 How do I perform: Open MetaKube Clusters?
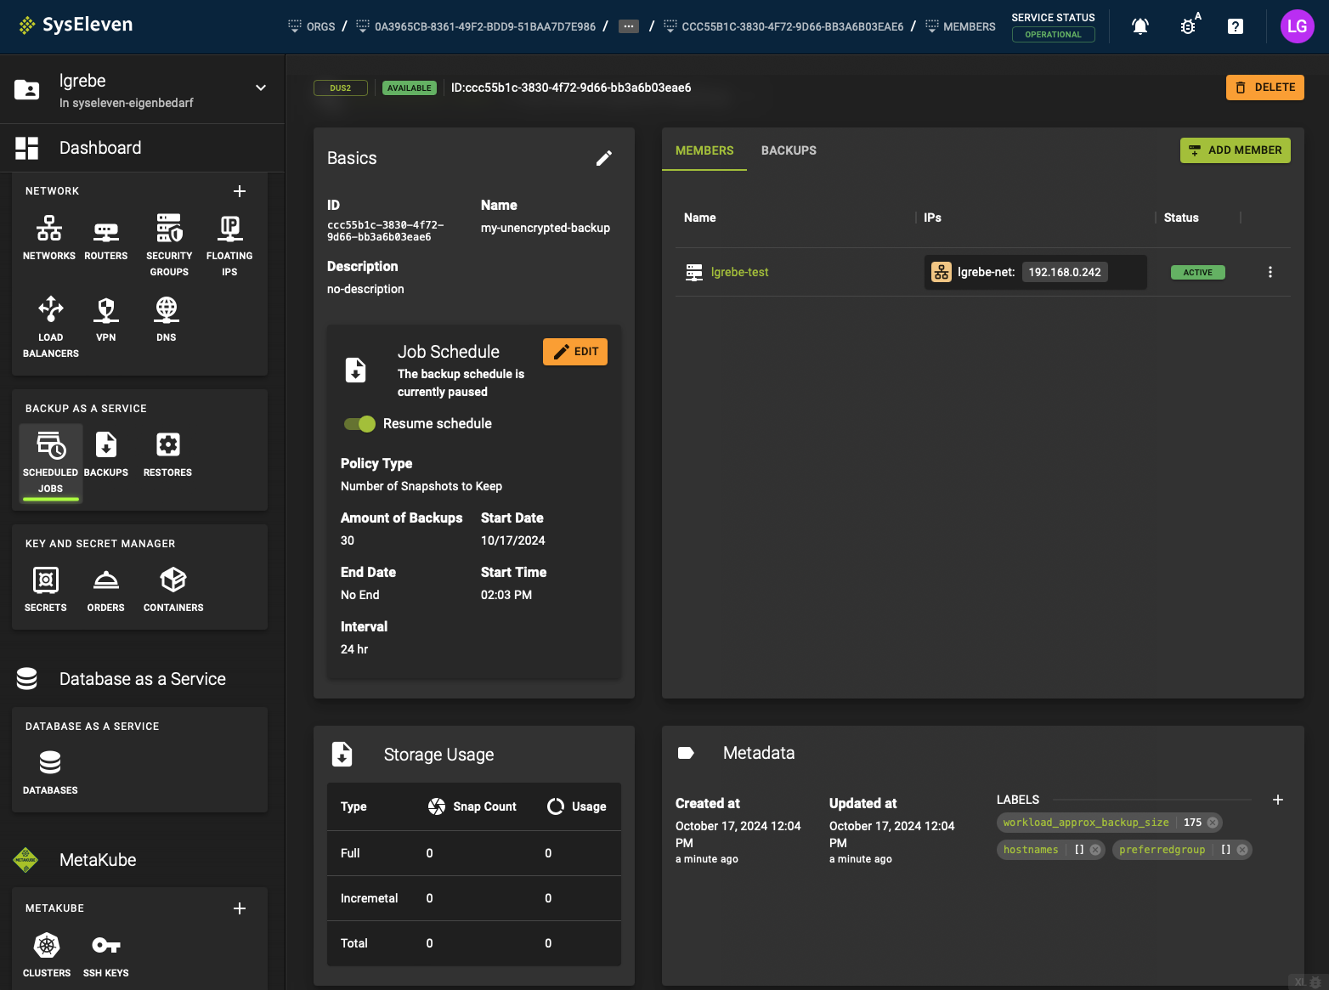click(x=47, y=954)
